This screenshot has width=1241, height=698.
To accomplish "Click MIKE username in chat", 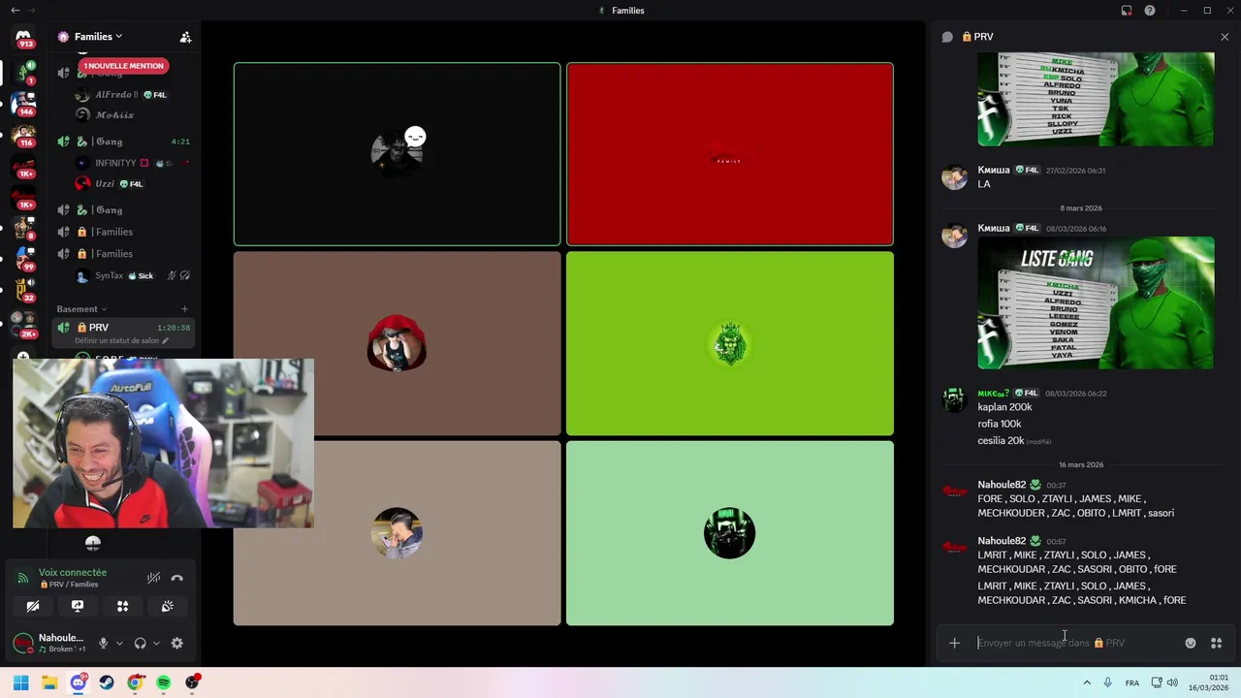I will [994, 393].
